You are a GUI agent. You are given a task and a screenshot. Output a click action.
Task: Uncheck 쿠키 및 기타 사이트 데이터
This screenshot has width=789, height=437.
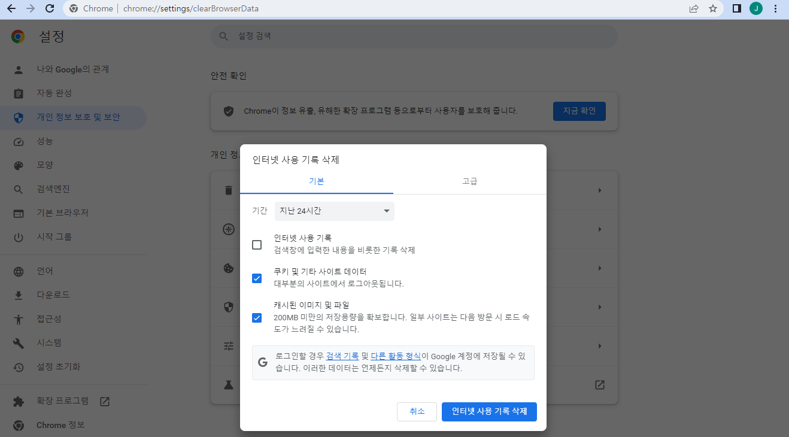(257, 278)
